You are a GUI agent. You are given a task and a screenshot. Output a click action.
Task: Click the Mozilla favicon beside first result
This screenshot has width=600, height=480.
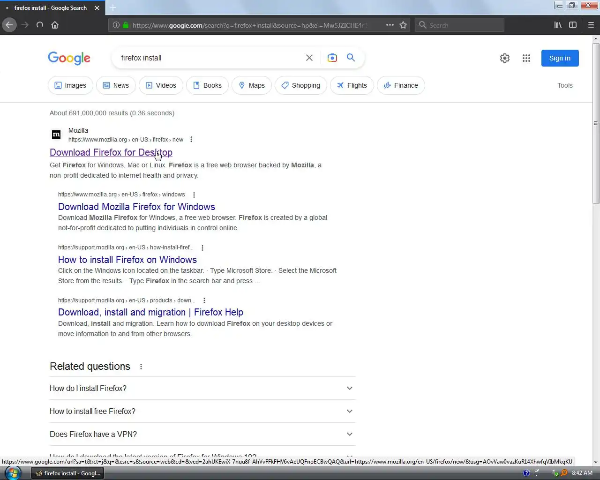pyautogui.click(x=56, y=135)
